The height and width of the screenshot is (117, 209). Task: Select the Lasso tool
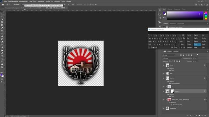(x=2, y=17)
